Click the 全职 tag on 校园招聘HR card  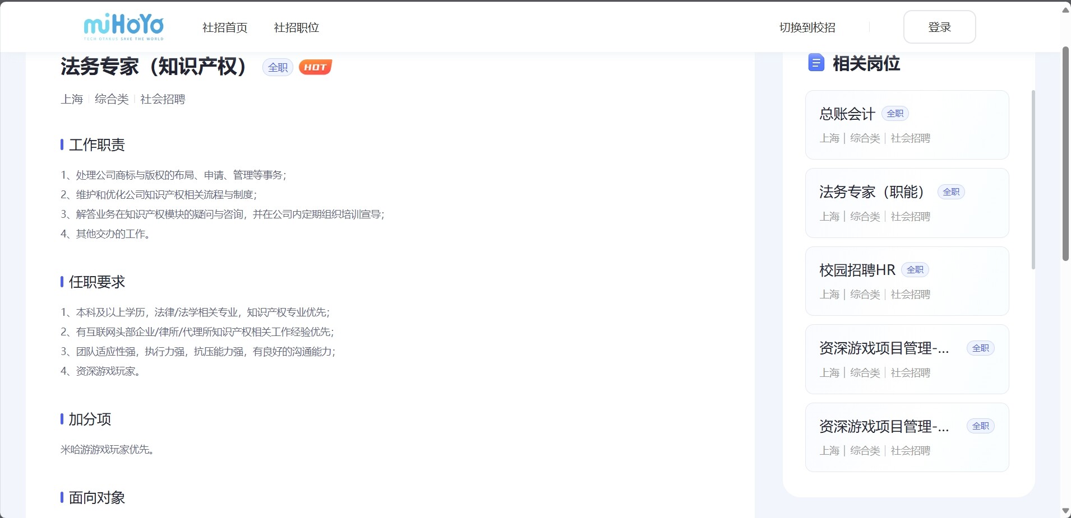point(915,270)
